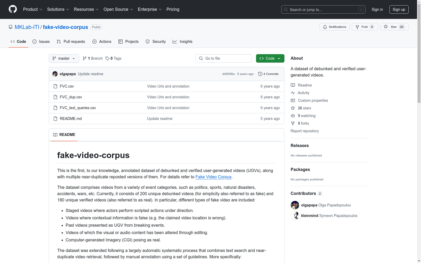The height and width of the screenshot is (263, 421).
Task: Click olgapapa's avatar in the commit header
Action: click(55, 74)
